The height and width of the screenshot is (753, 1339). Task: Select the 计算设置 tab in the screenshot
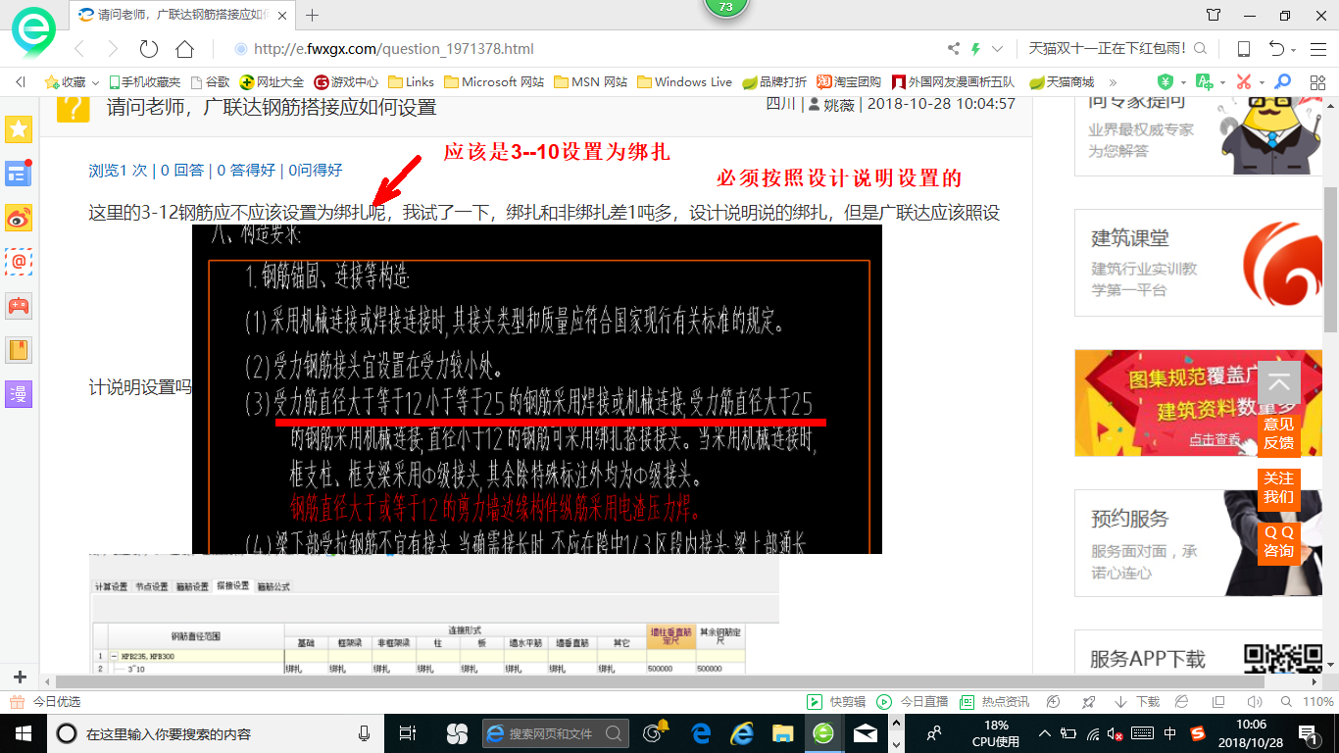pyautogui.click(x=111, y=586)
